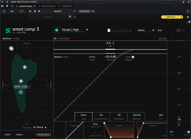Select state slot 1
This screenshot has height=139, width=191.
109,30
